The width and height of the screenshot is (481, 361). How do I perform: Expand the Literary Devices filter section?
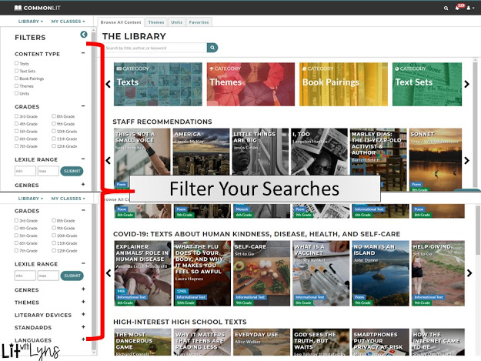coord(83,314)
